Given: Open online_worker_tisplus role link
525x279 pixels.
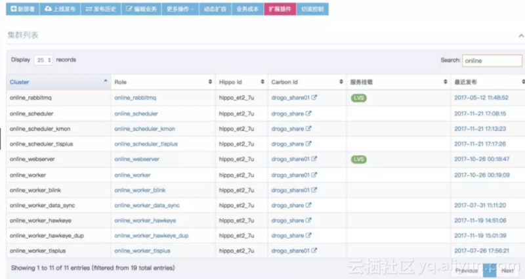Looking at the screenshot, I should pyautogui.click(x=142, y=251).
